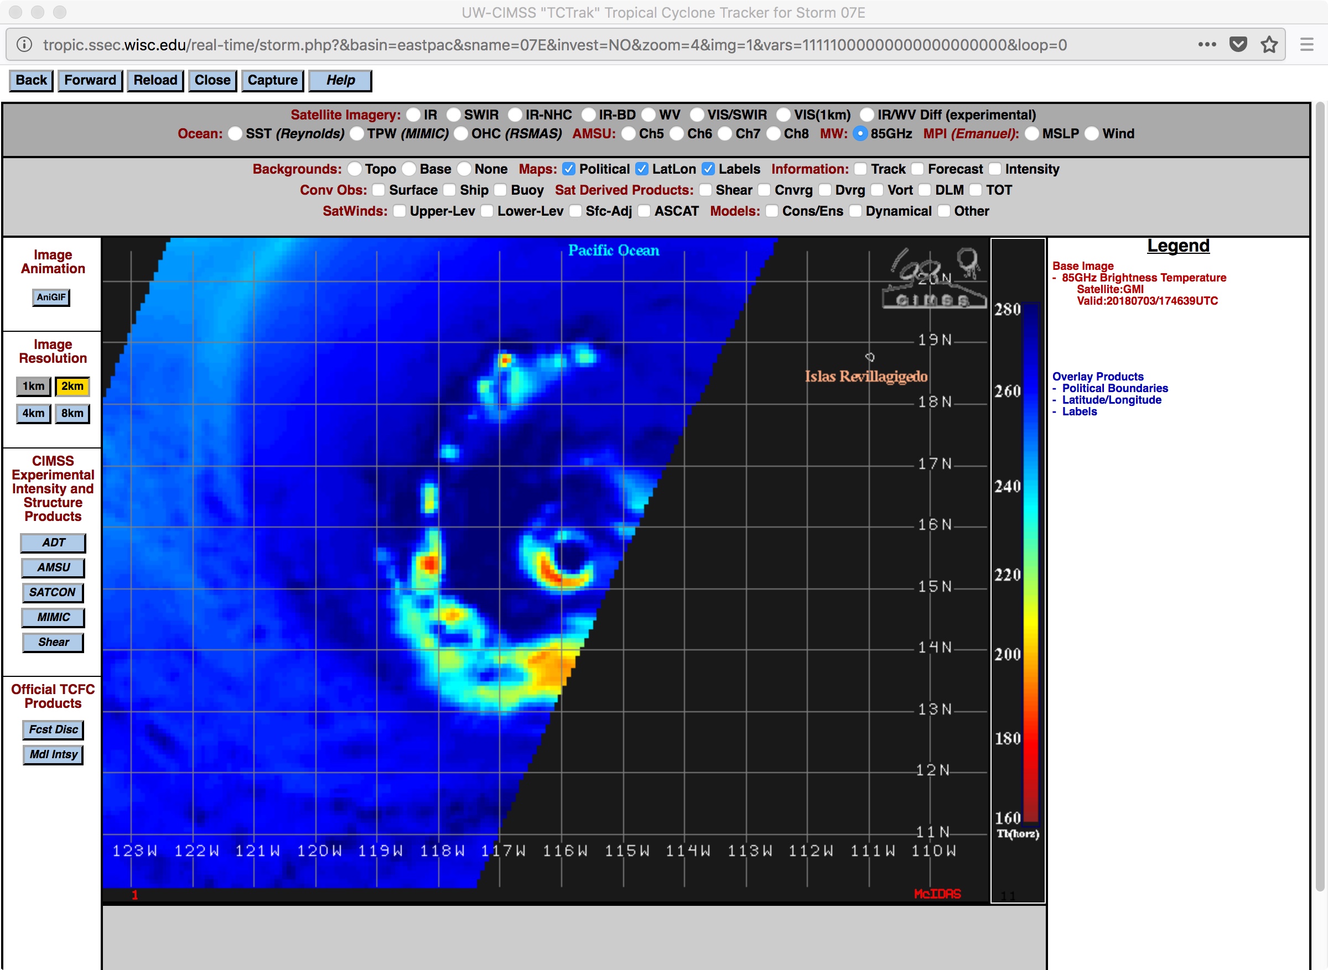Viewport: 1328px width, 970px height.
Task: Enable Dynamical models checkbox
Action: (x=856, y=211)
